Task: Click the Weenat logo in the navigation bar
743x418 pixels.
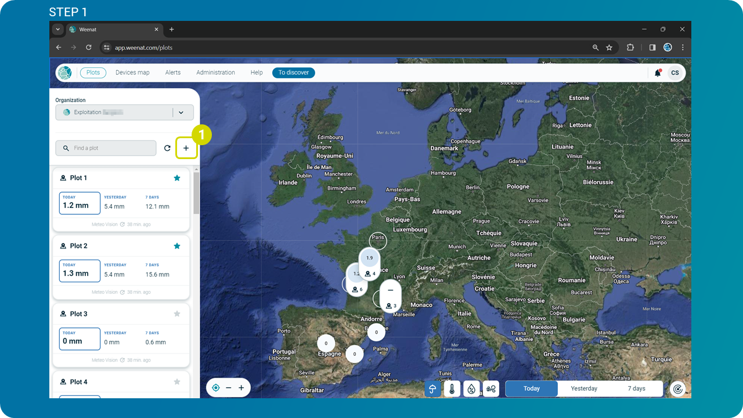Action: point(64,73)
